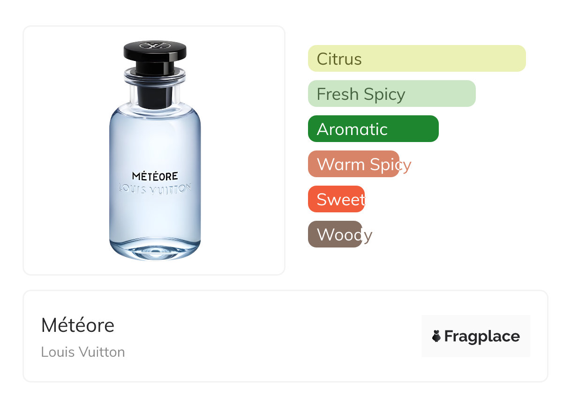Choose the dark green Aromatic accord bar
571x405 pixels.
coord(373,129)
